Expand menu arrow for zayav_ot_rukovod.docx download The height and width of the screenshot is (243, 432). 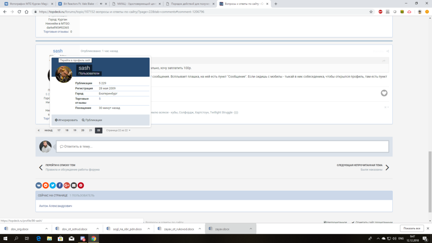200,229
